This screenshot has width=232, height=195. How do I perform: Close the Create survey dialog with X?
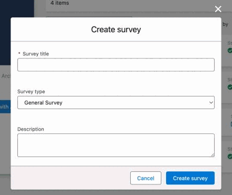tap(218, 9)
